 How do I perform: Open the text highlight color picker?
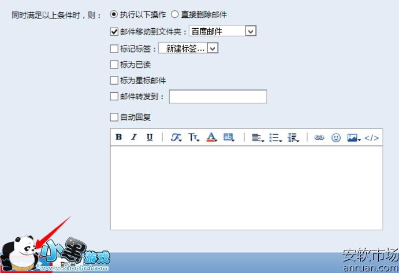click(229, 137)
